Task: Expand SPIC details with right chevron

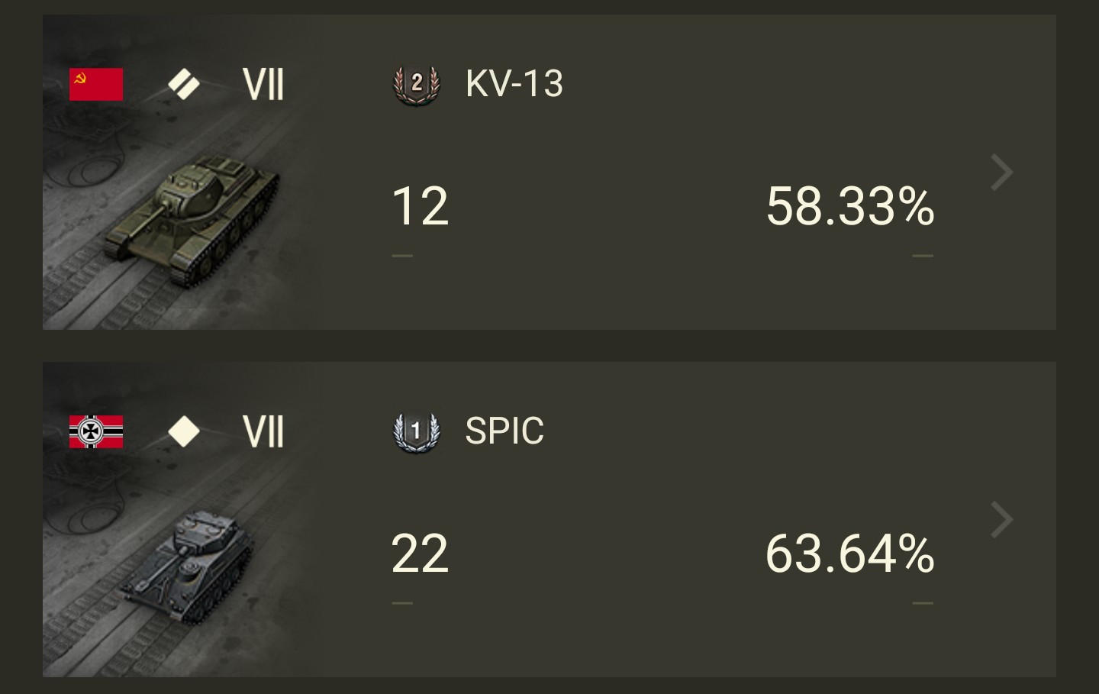Action: click(x=1001, y=520)
